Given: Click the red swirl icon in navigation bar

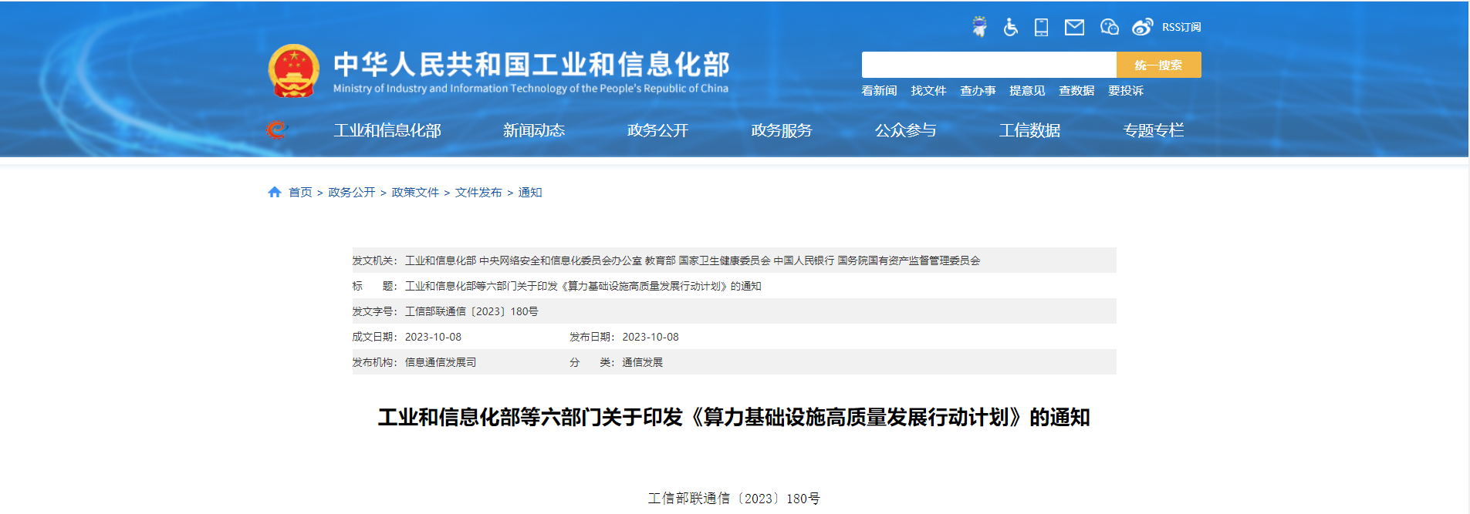Looking at the screenshot, I should click(276, 129).
